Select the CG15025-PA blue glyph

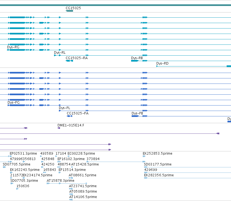pos(69,116)
